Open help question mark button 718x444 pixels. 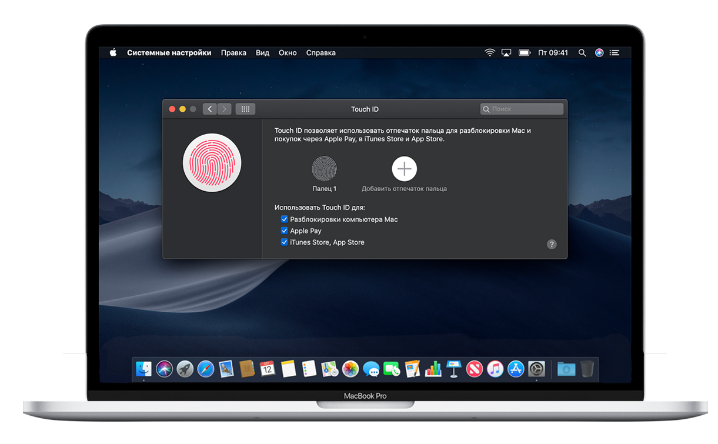552,244
